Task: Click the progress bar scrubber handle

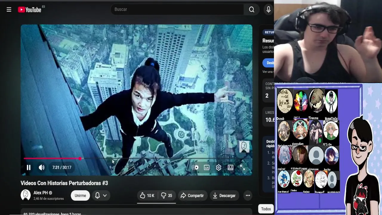Action: pos(80,159)
